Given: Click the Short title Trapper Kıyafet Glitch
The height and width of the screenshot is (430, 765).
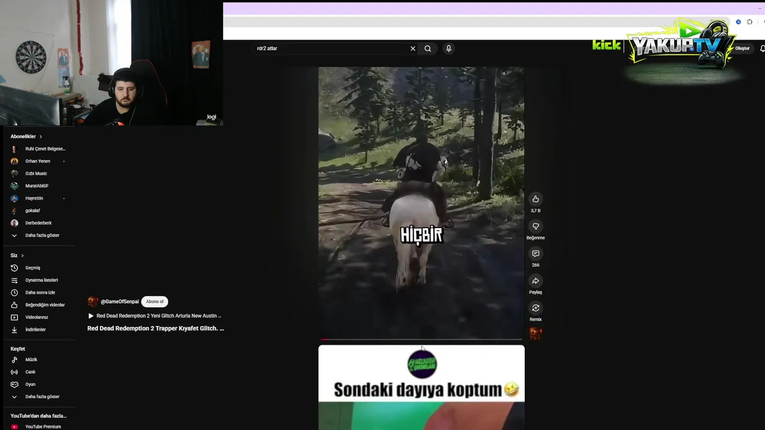Looking at the screenshot, I should pyautogui.click(x=155, y=328).
